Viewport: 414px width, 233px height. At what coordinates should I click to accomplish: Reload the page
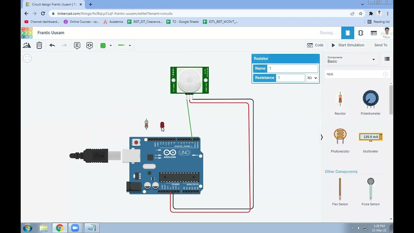(43, 14)
